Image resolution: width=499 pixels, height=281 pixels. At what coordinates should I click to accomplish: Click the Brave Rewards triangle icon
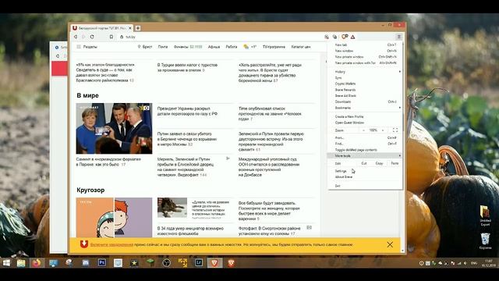[x=353, y=37]
